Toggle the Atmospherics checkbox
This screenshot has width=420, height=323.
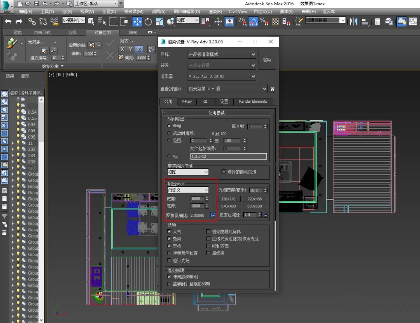(169, 231)
